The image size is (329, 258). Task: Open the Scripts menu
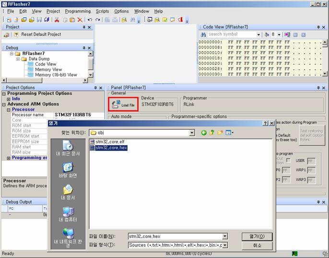102,11
